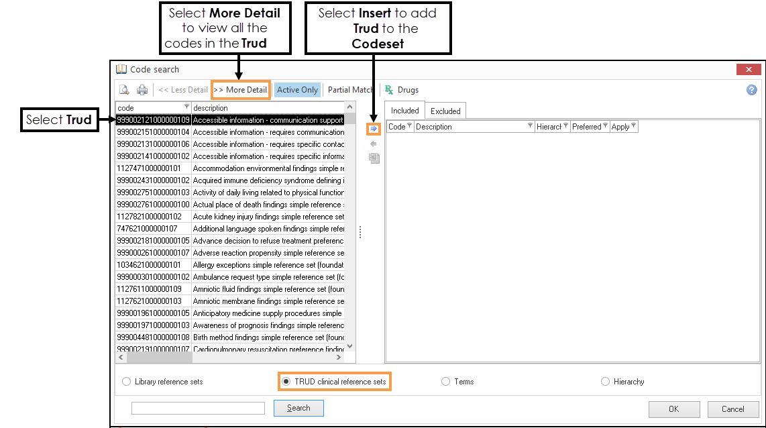Click the printer icon in toolbar
This screenshot has width=766, height=428.
click(x=142, y=90)
